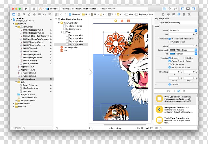
Task: Uncheck the Opaque drawing option
Action: coord(170,58)
